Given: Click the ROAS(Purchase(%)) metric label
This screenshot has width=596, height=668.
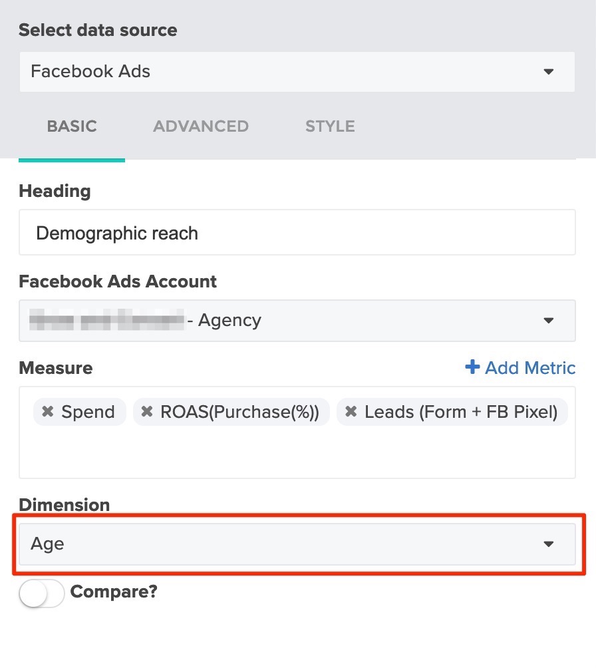Looking at the screenshot, I should coord(239,412).
